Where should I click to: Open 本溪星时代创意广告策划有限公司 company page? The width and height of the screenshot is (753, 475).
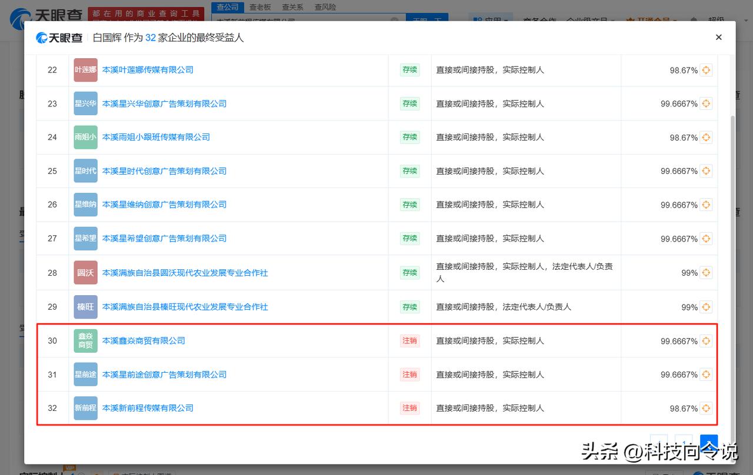click(x=164, y=171)
